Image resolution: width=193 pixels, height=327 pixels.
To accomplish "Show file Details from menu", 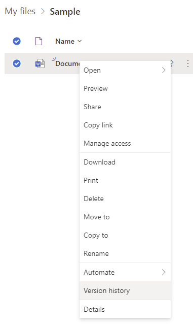I will click(125, 309).
